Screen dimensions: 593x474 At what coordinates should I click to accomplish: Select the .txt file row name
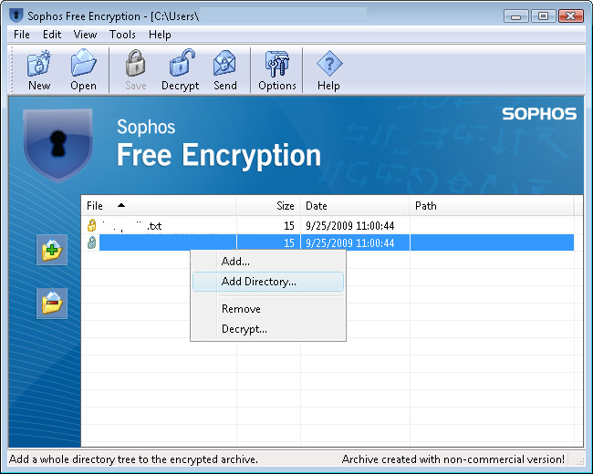coord(131,226)
